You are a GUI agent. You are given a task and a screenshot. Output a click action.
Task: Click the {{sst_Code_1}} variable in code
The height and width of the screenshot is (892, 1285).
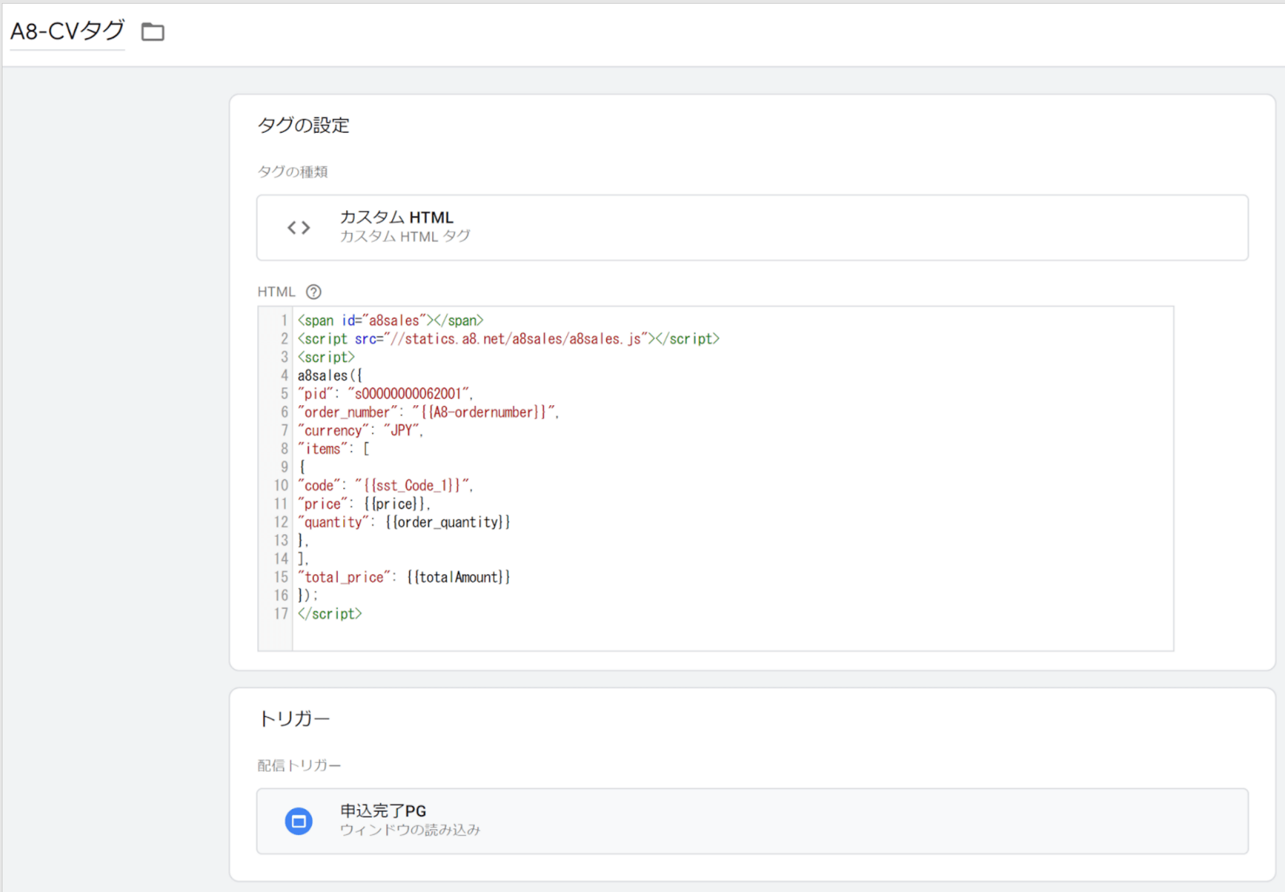click(412, 485)
